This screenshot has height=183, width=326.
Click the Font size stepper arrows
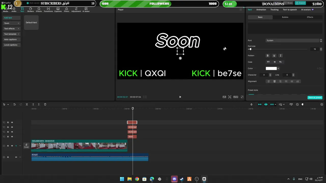(321, 49)
